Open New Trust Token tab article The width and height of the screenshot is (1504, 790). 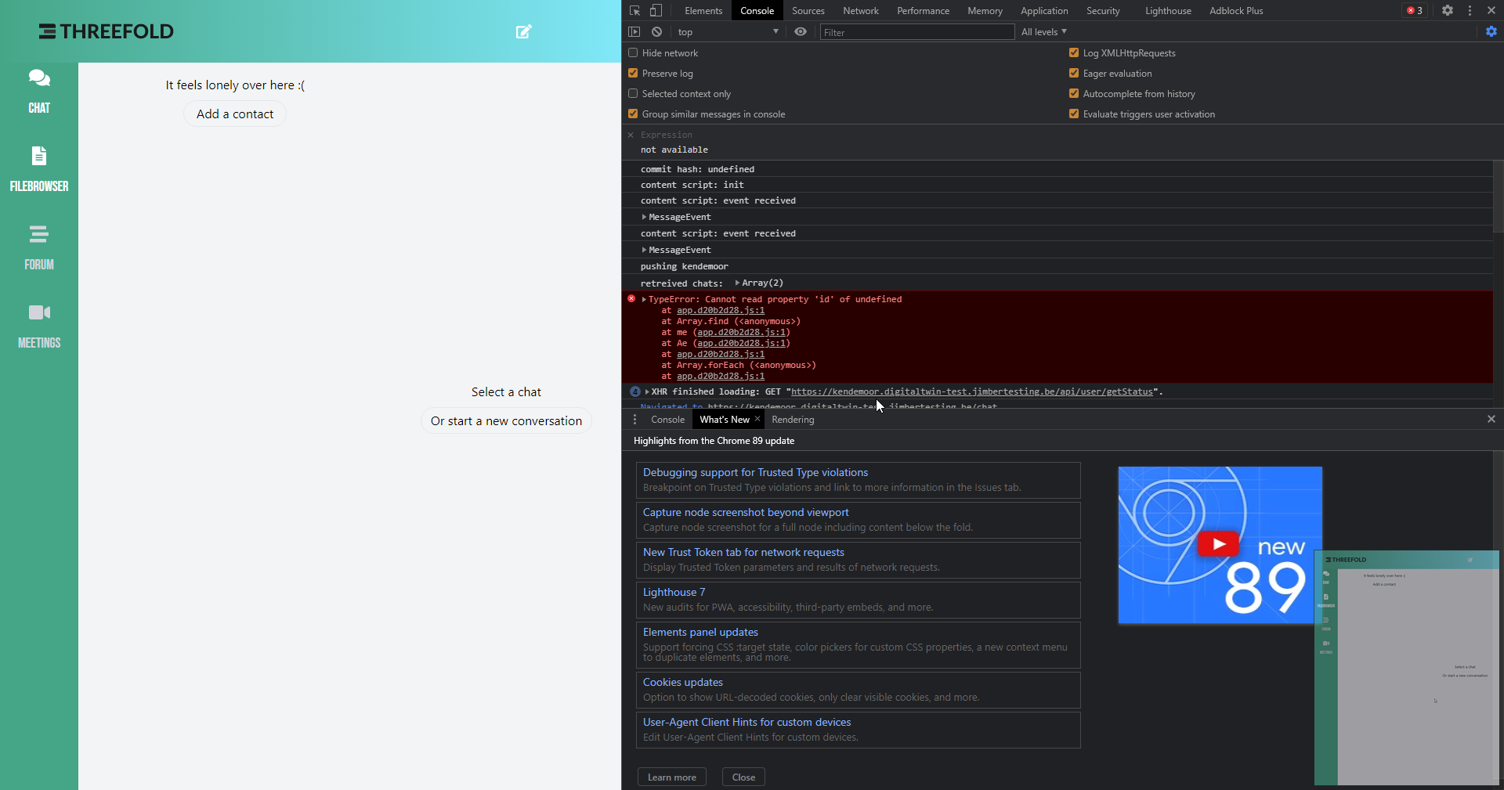tap(859, 560)
